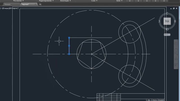The height and width of the screenshot is (101, 180).
Task: Click the navigation bar on the right edge
Action: tap(176, 54)
